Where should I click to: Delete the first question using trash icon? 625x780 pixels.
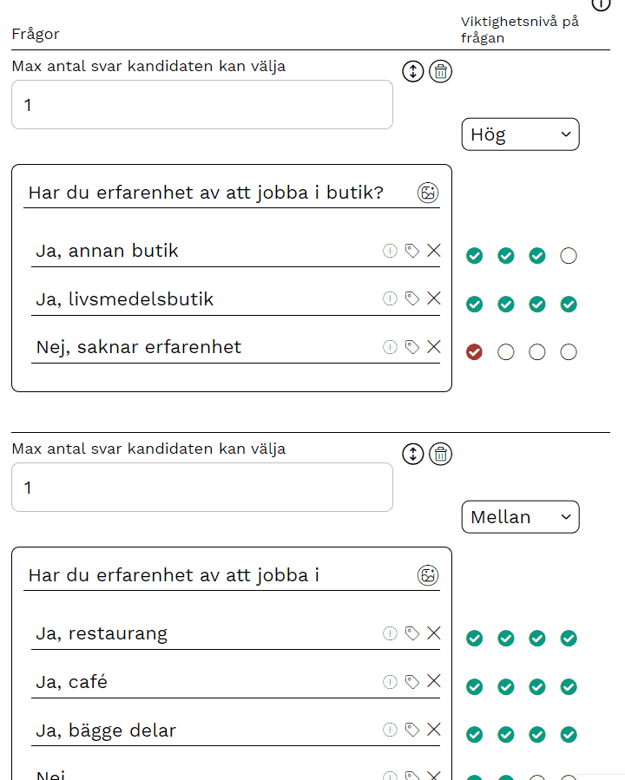pyautogui.click(x=440, y=71)
